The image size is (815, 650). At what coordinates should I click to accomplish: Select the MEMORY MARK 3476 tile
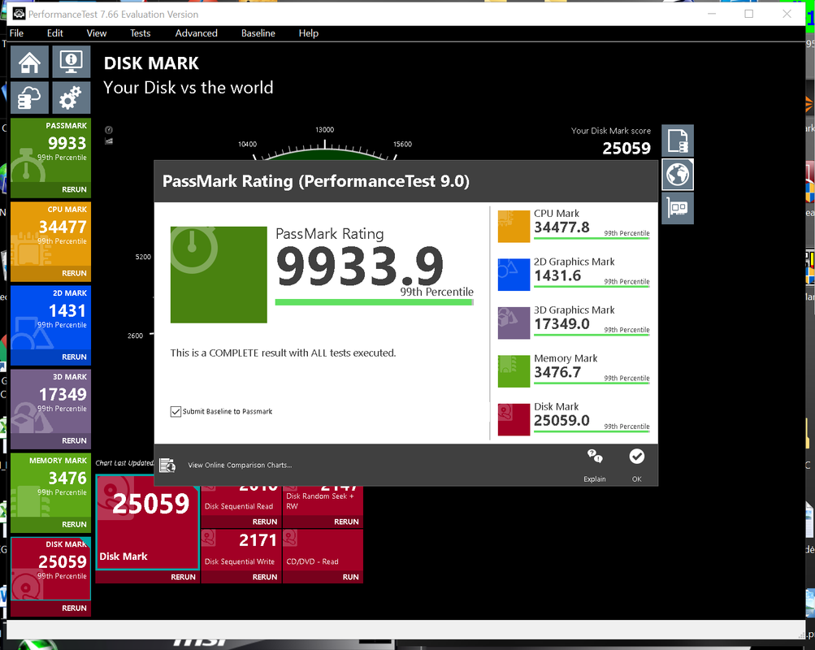click(x=51, y=484)
